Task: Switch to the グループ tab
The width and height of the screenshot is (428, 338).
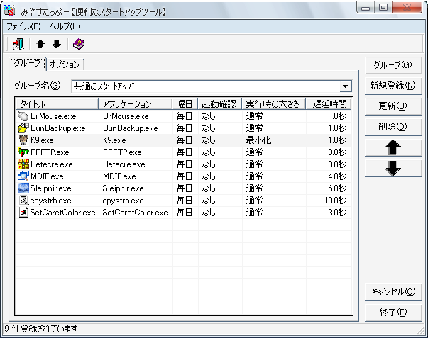Action: click(28, 64)
